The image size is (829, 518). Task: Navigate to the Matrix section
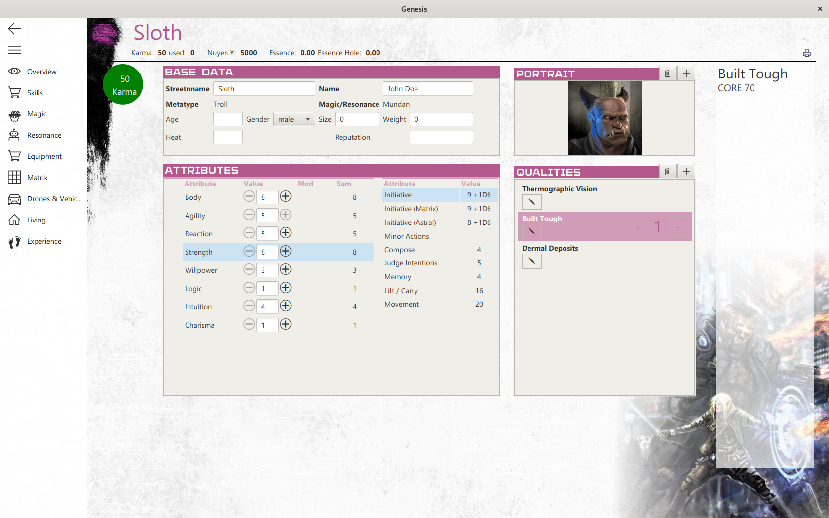click(37, 177)
